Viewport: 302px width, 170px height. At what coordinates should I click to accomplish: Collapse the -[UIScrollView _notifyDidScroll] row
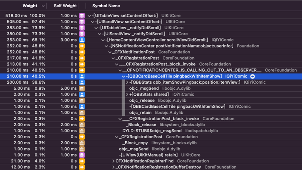99,34
